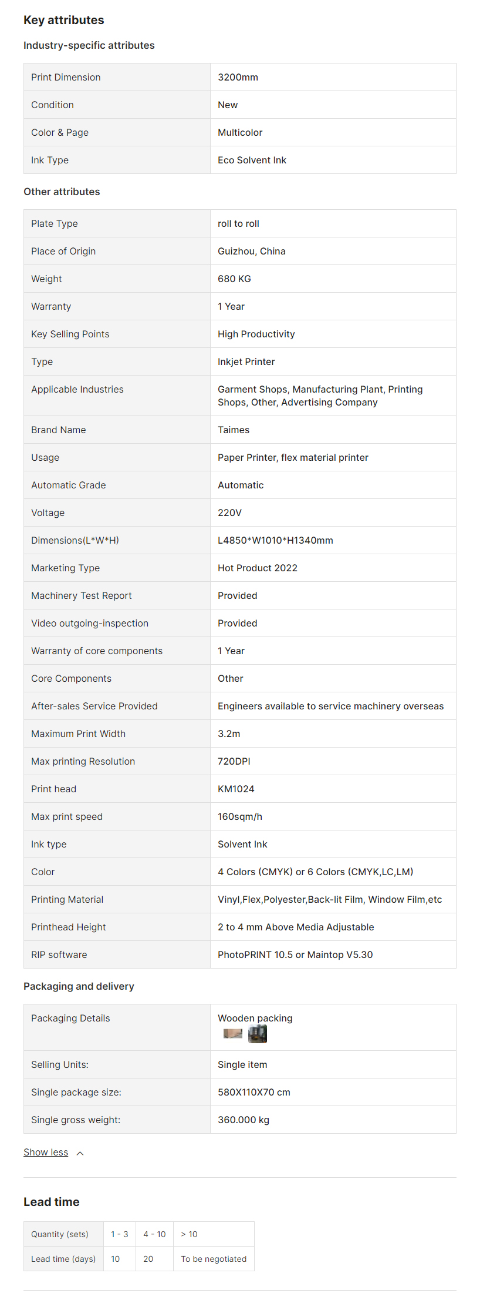This screenshot has height=1293, width=480.
Task: Click the Key attributes heading
Action: point(64,20)
